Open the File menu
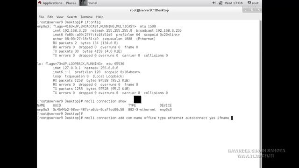 (x=41, y=17)
